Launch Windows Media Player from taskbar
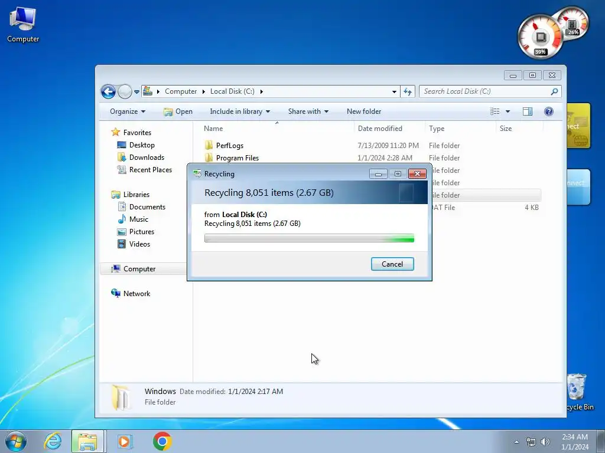The width and height of the screenshot is (605, 453). (125, 441)
